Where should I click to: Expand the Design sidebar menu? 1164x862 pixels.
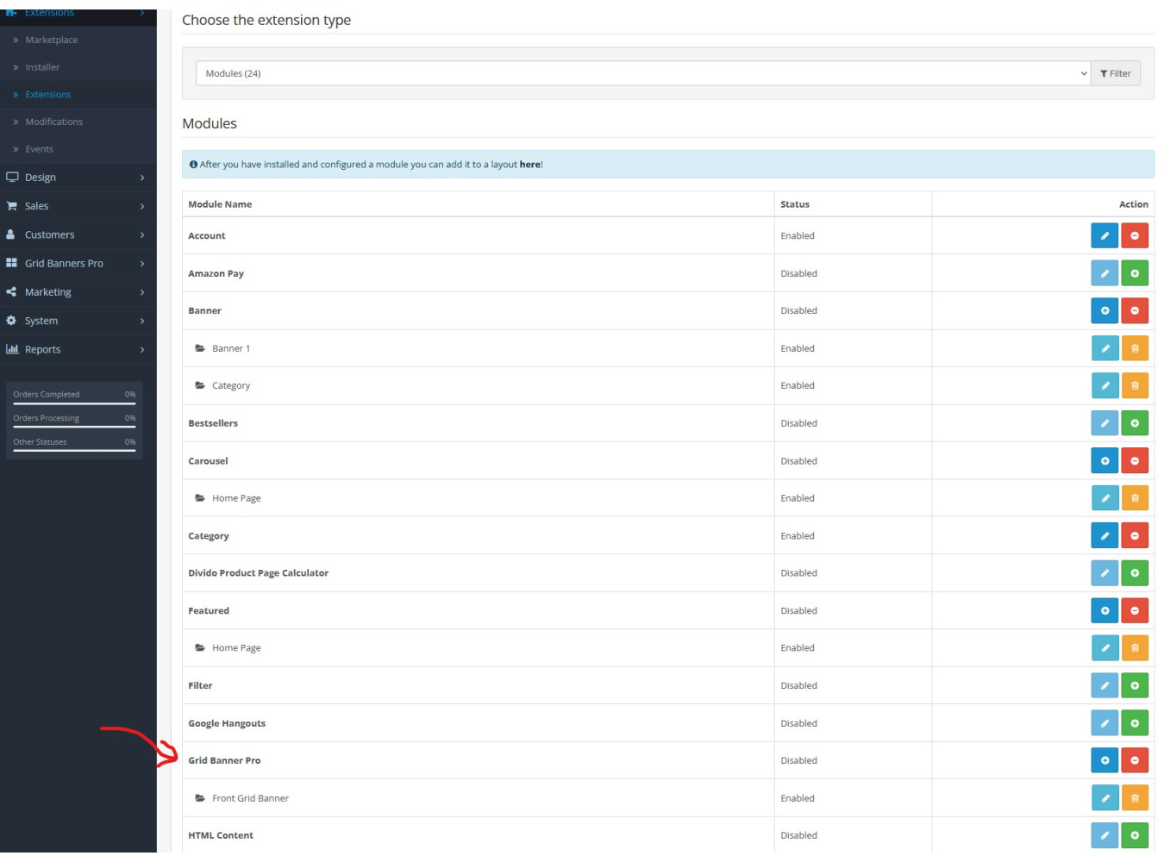(78, 178)
